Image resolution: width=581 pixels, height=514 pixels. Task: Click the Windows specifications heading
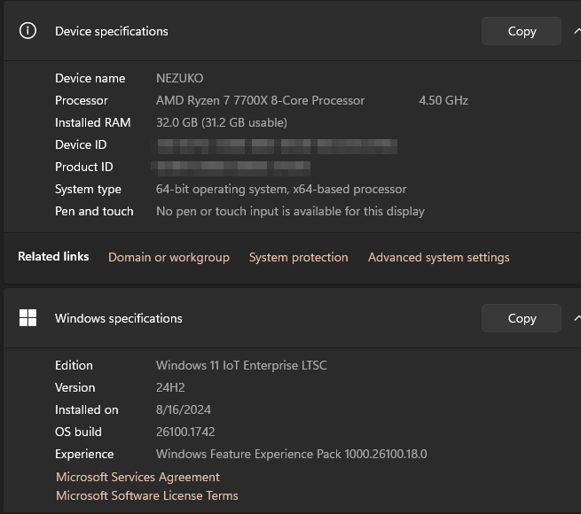click(118, 318)
